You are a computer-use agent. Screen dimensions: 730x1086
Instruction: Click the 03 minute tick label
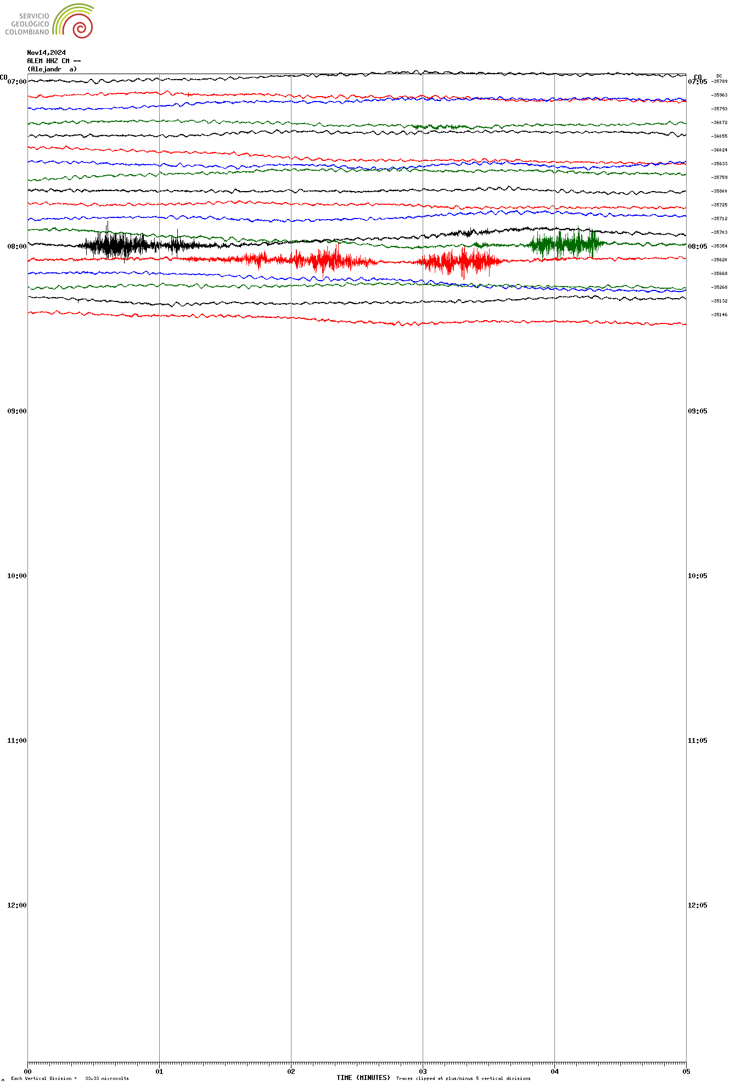[423, 1071]
